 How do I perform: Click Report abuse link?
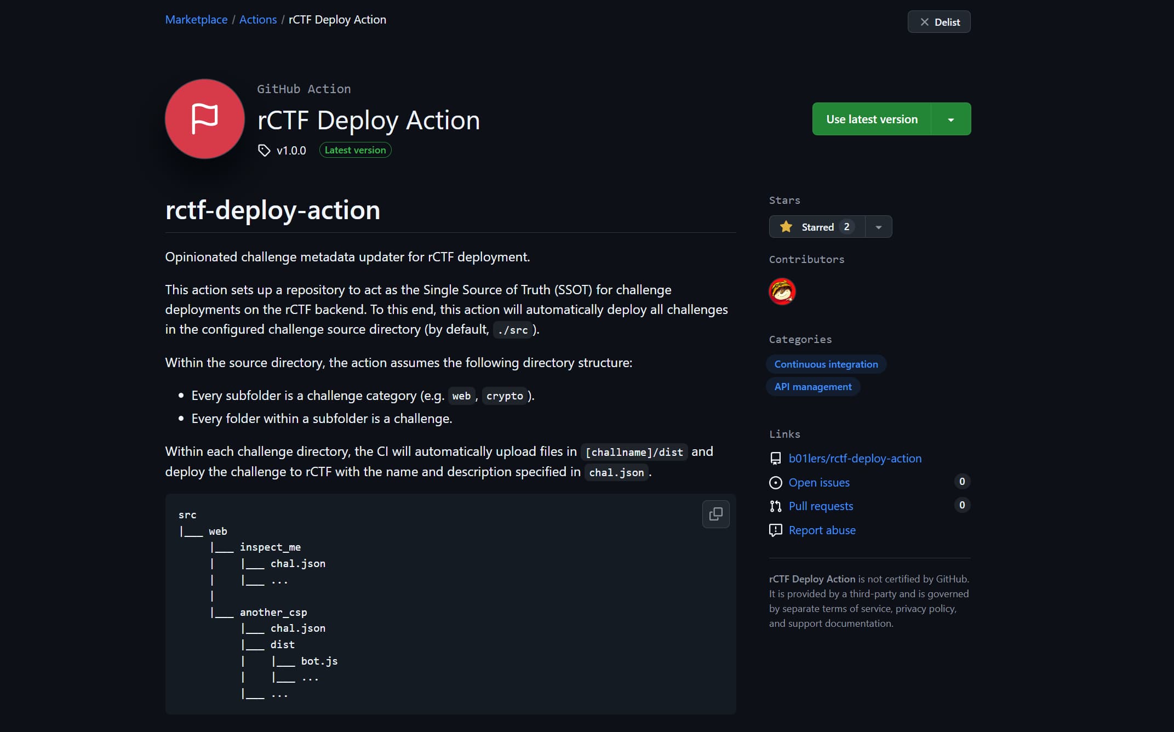822,530
